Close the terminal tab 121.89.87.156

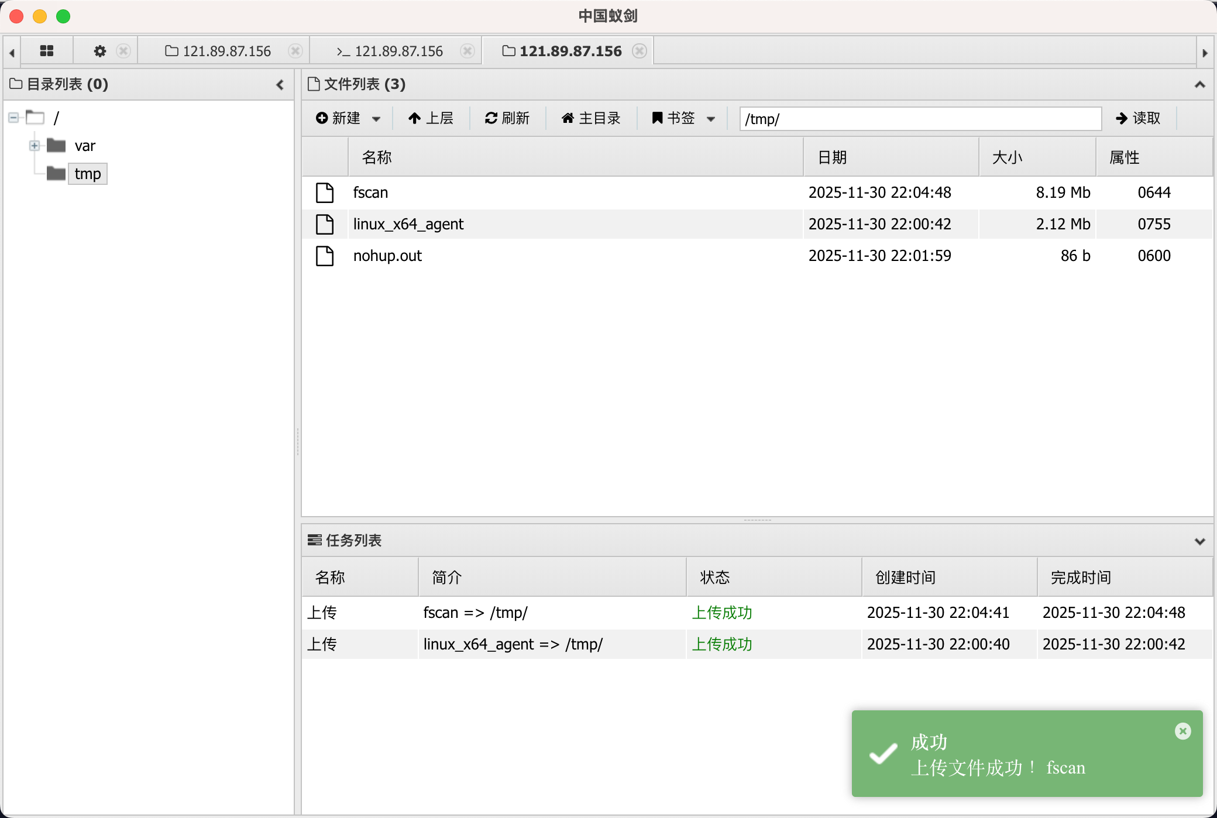tap(467, 51)
